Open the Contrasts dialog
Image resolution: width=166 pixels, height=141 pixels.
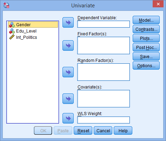tap(146, 29)
